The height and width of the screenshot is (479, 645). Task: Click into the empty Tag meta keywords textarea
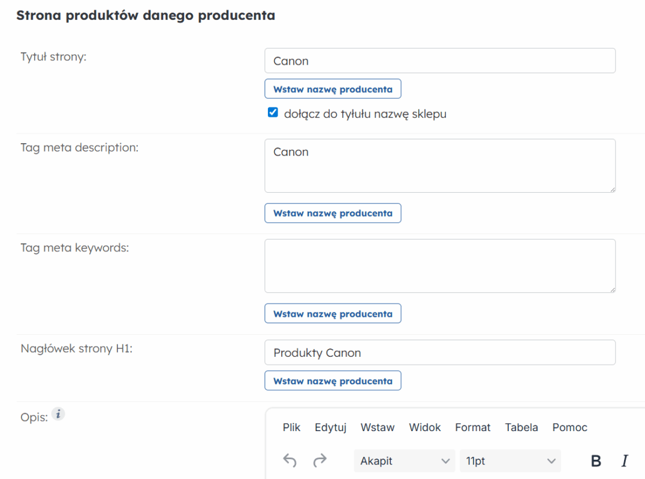point(439,266)
